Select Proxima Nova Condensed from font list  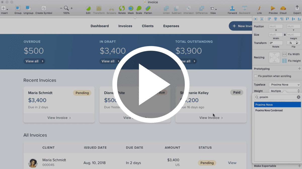pos(269,110)
